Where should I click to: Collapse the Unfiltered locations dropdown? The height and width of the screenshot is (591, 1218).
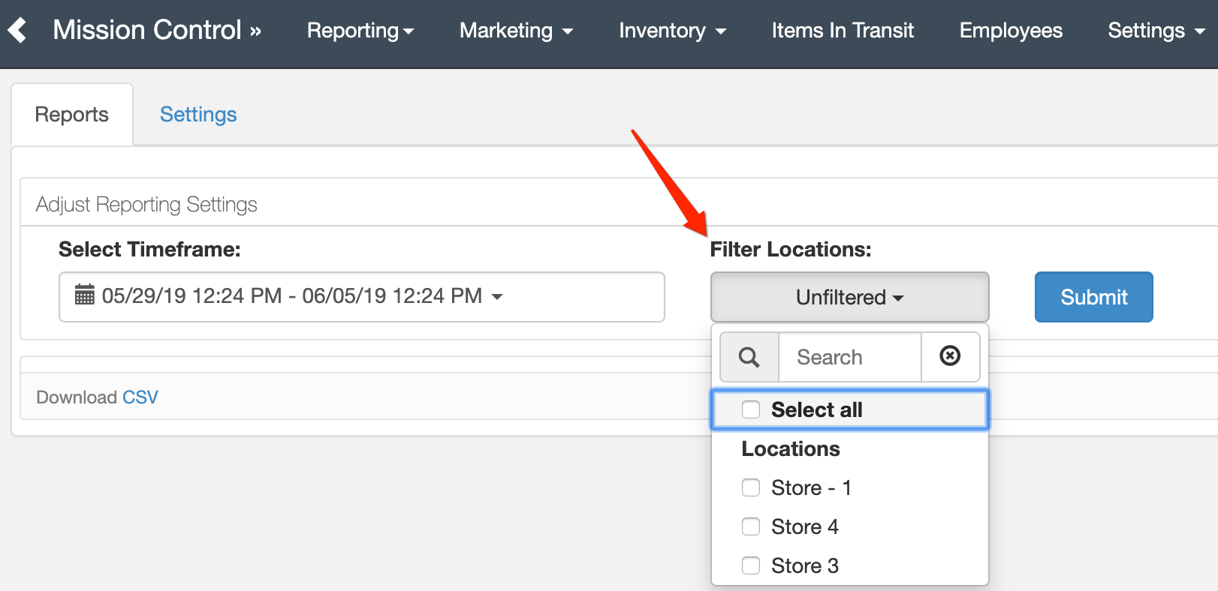tap(849, 297)
